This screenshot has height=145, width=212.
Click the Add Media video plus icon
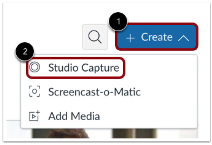coord(34,115)
